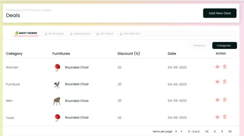
Task: Click the brown chair thumbnail in Men row
Action: click(x=57, y=101)
